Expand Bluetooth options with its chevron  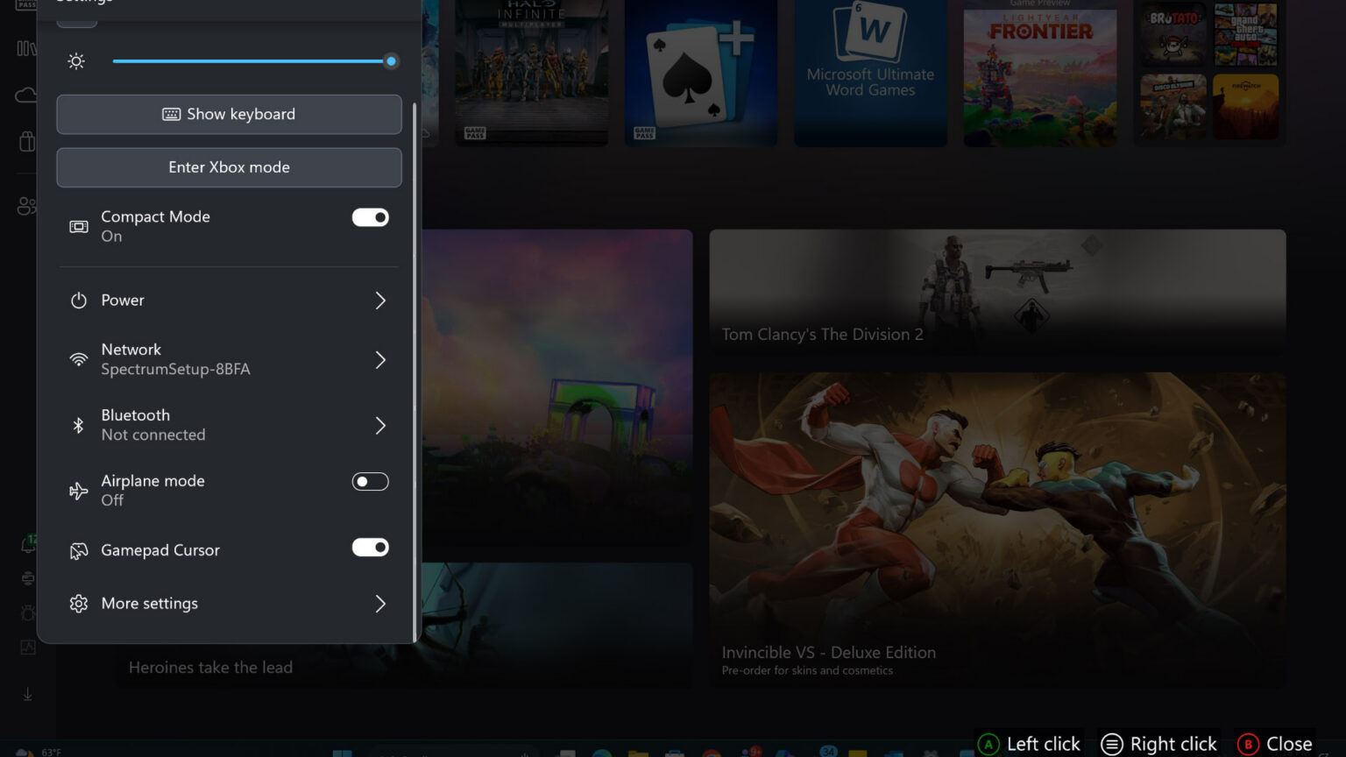pyautogui.click(x=380, y=426)
